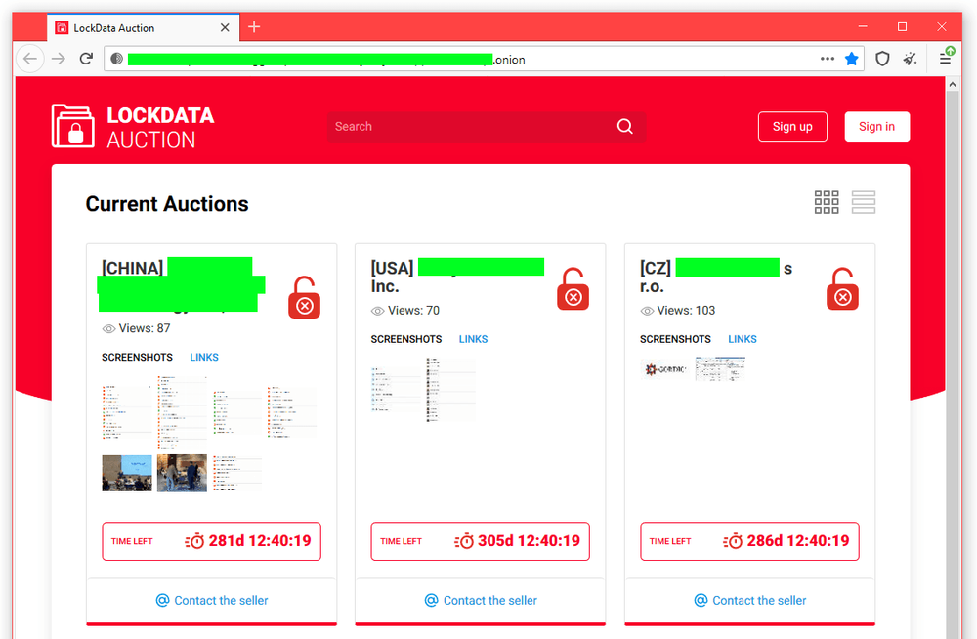Click the views eye icon on the CHINA listing

[x=107, y=329]
